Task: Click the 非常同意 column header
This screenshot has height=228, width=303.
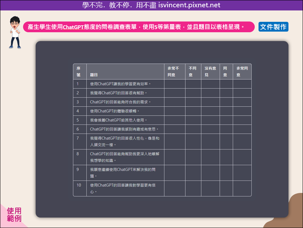Action: tap(242, 71)
